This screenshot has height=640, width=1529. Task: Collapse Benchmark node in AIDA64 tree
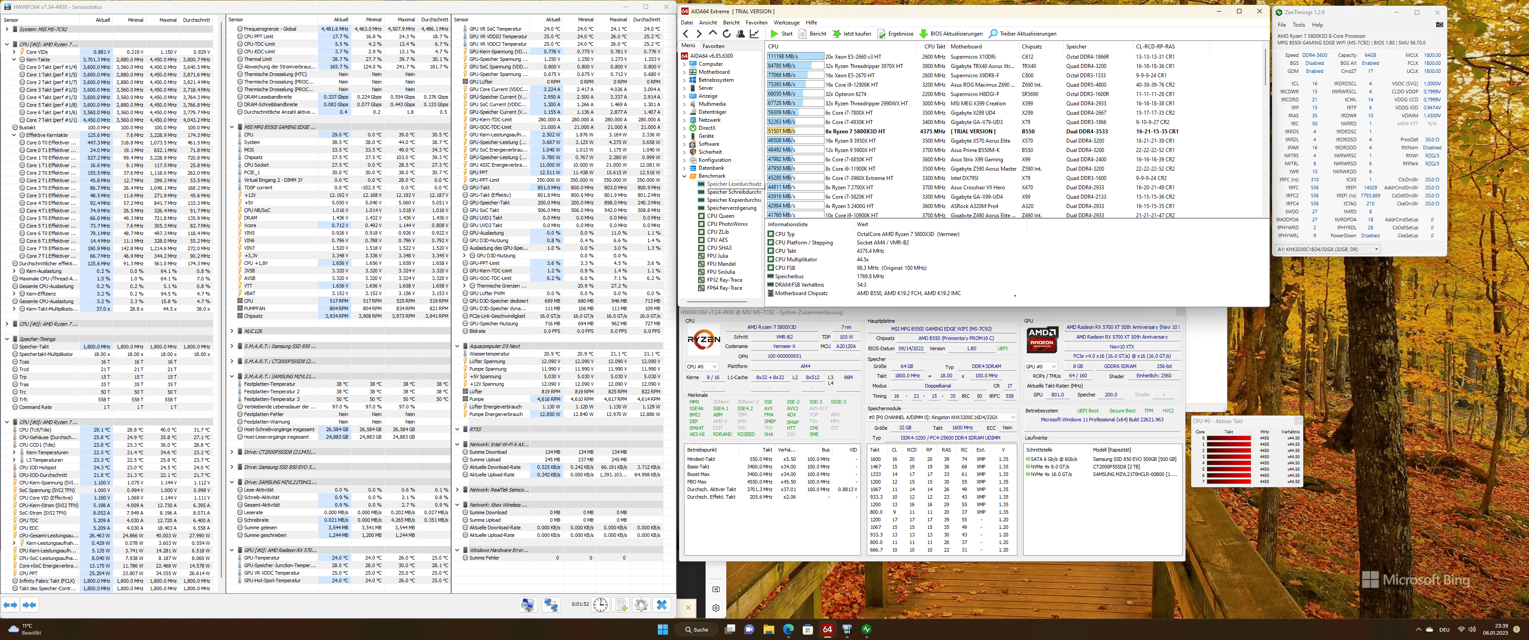tap(684, 176)
